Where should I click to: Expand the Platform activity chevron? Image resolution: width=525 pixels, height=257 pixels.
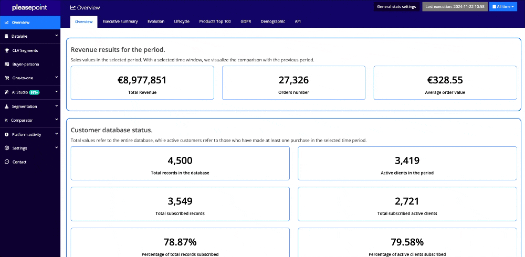(x=56, y=134)
